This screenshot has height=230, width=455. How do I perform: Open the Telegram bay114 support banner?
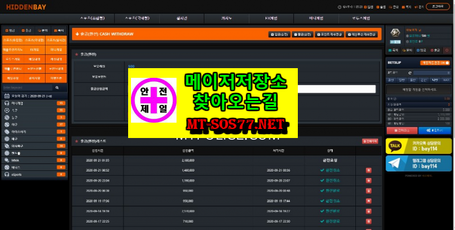pos(419,164)
